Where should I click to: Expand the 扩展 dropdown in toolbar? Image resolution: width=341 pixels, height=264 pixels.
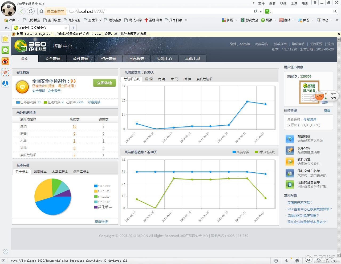click(236, 20)
